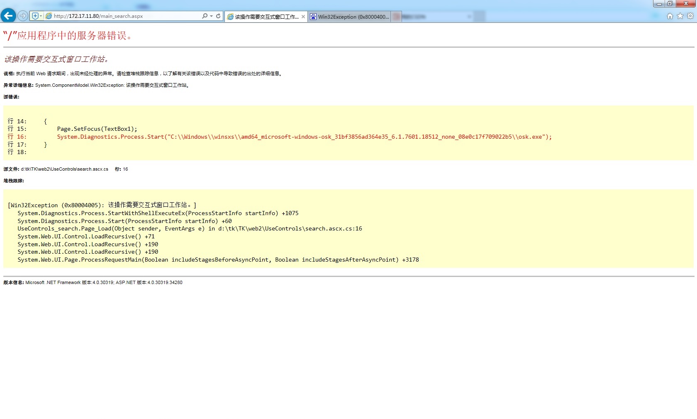Image resolution: width=697 pixels, height=419 pixels.
Task: Open the blurred third browser tab
Action: [x=433, y=17]
